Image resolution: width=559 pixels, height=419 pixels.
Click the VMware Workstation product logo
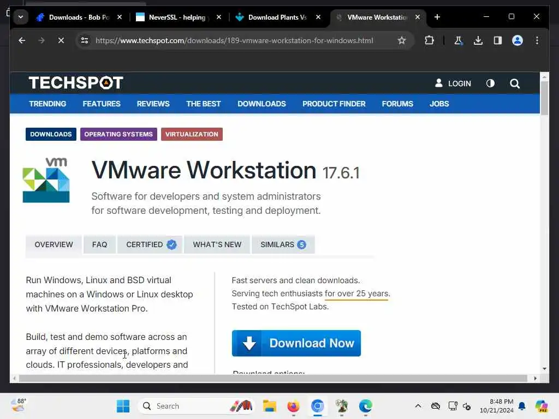point(46,180)
